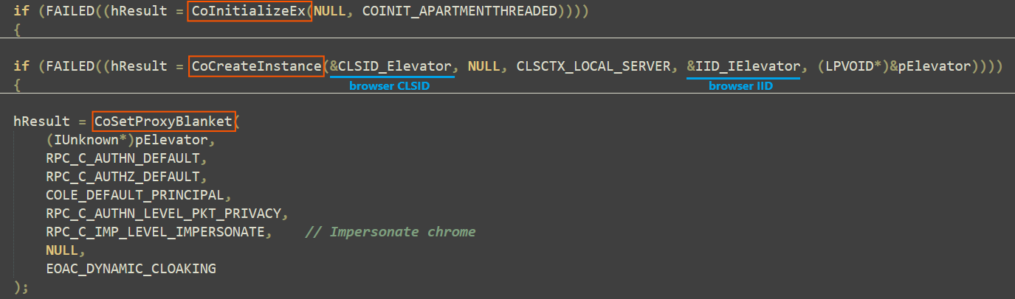The image size is (1015, 299).
Task: Click hResult variable before CoSetProxyBlanket
Action: coord(40,120)
